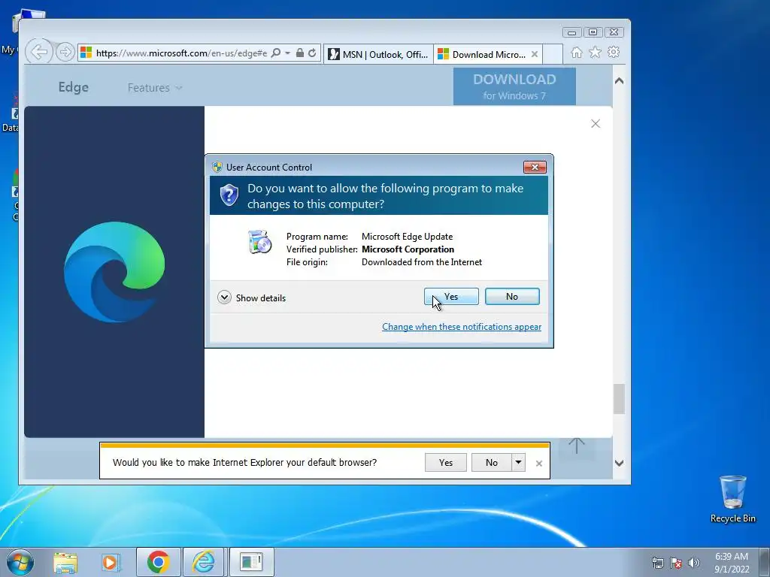Expand the Features menu on the page
770x577 pixels.
click(155, 88)
